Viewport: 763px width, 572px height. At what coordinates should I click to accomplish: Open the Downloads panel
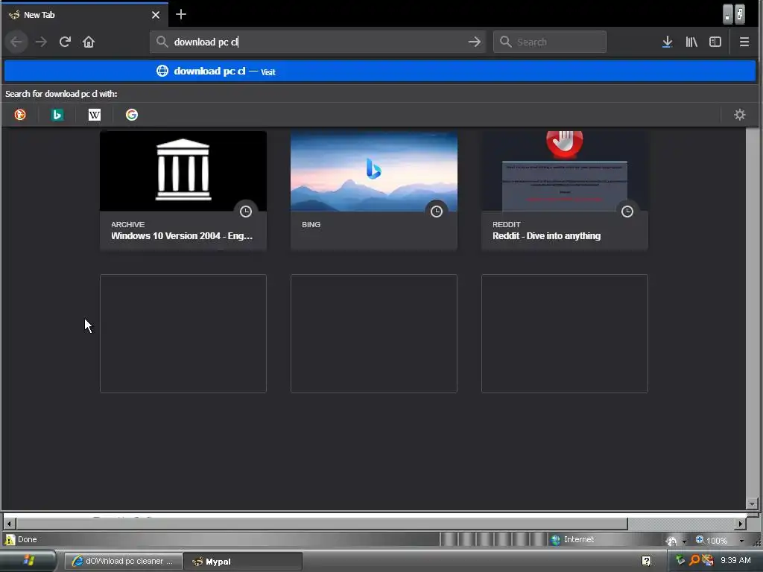pos(667,42)
